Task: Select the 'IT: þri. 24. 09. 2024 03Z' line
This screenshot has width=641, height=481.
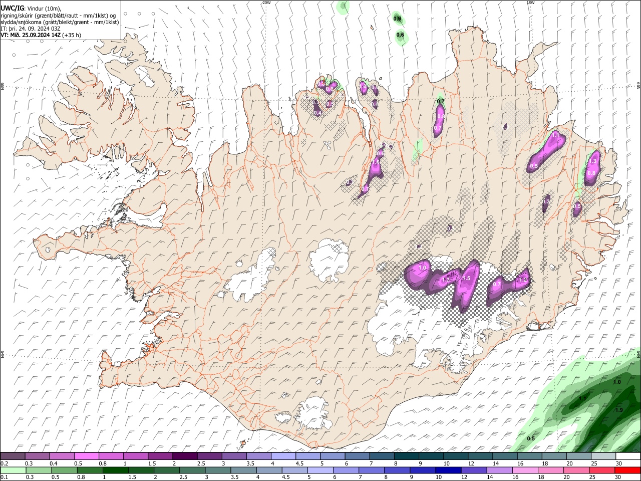Action: point(31,29)
